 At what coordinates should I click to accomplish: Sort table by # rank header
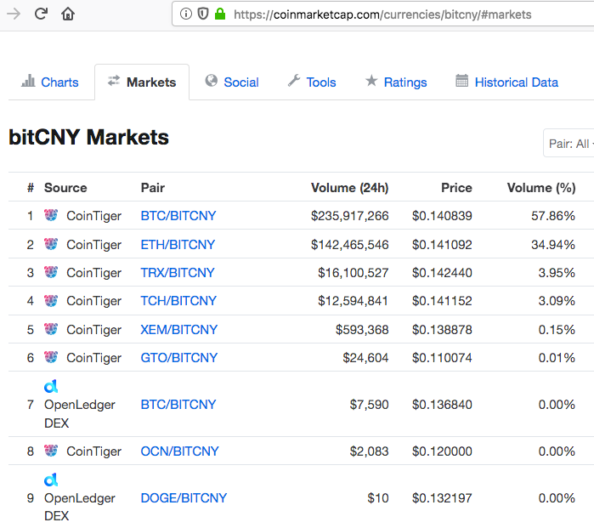pyautogui.click(x=31, y=188)
